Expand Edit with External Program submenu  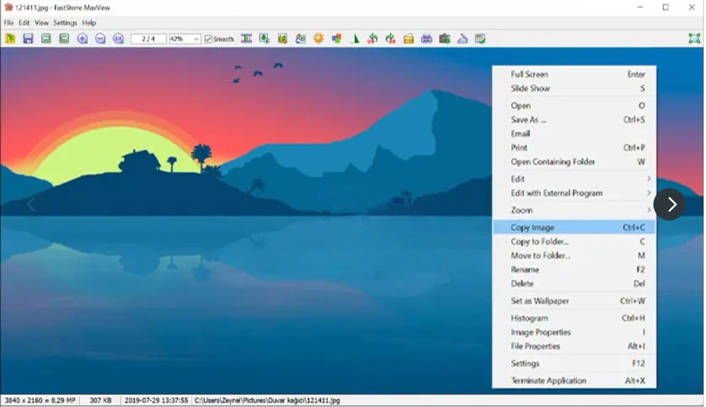649,192
